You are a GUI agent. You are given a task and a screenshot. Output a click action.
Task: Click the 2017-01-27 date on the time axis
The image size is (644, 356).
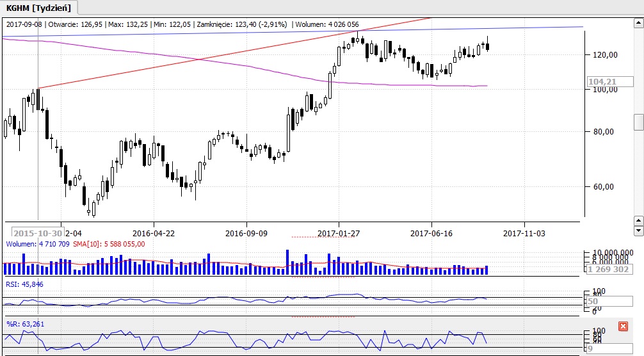pos(337,233)
